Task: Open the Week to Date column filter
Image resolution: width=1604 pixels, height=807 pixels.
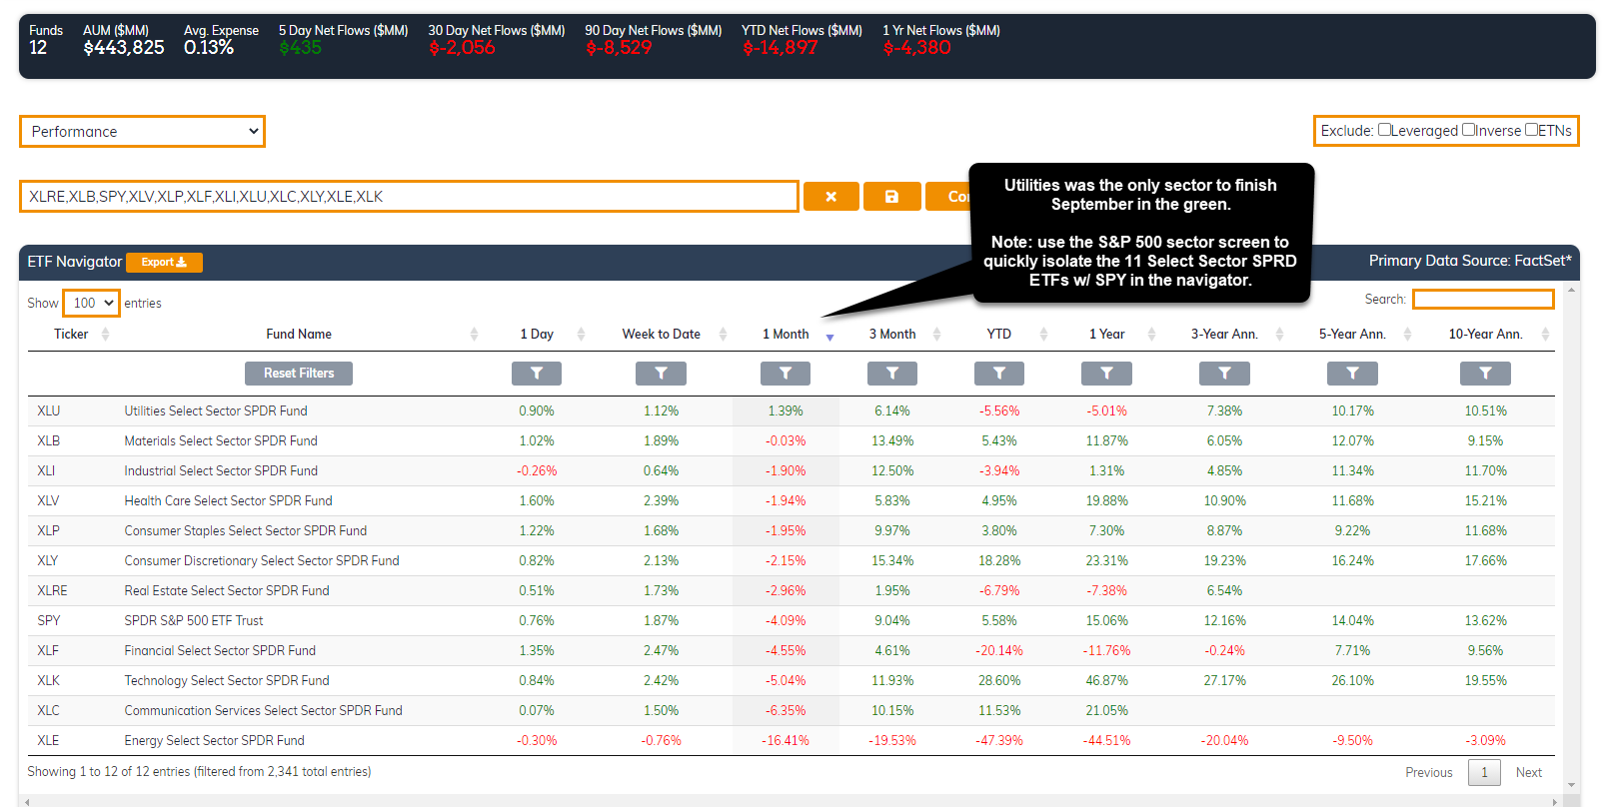Action: [661, 374]
